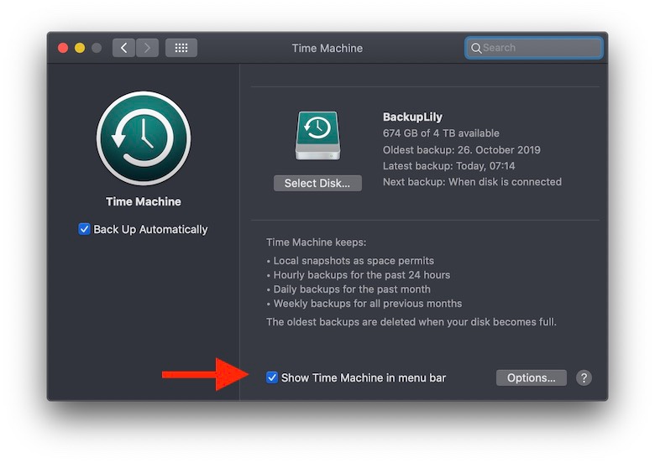
Task: Click 'The oldest backups are deleted' sentence
Action: coord(411,322)
